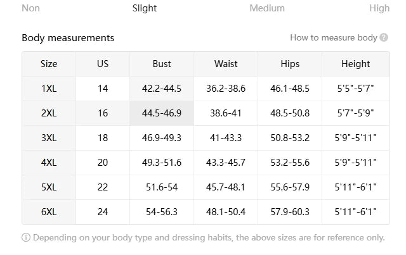Viewport: 406px width, 255px height.
Task: Select the 1XL size cell
Action: 49,89
